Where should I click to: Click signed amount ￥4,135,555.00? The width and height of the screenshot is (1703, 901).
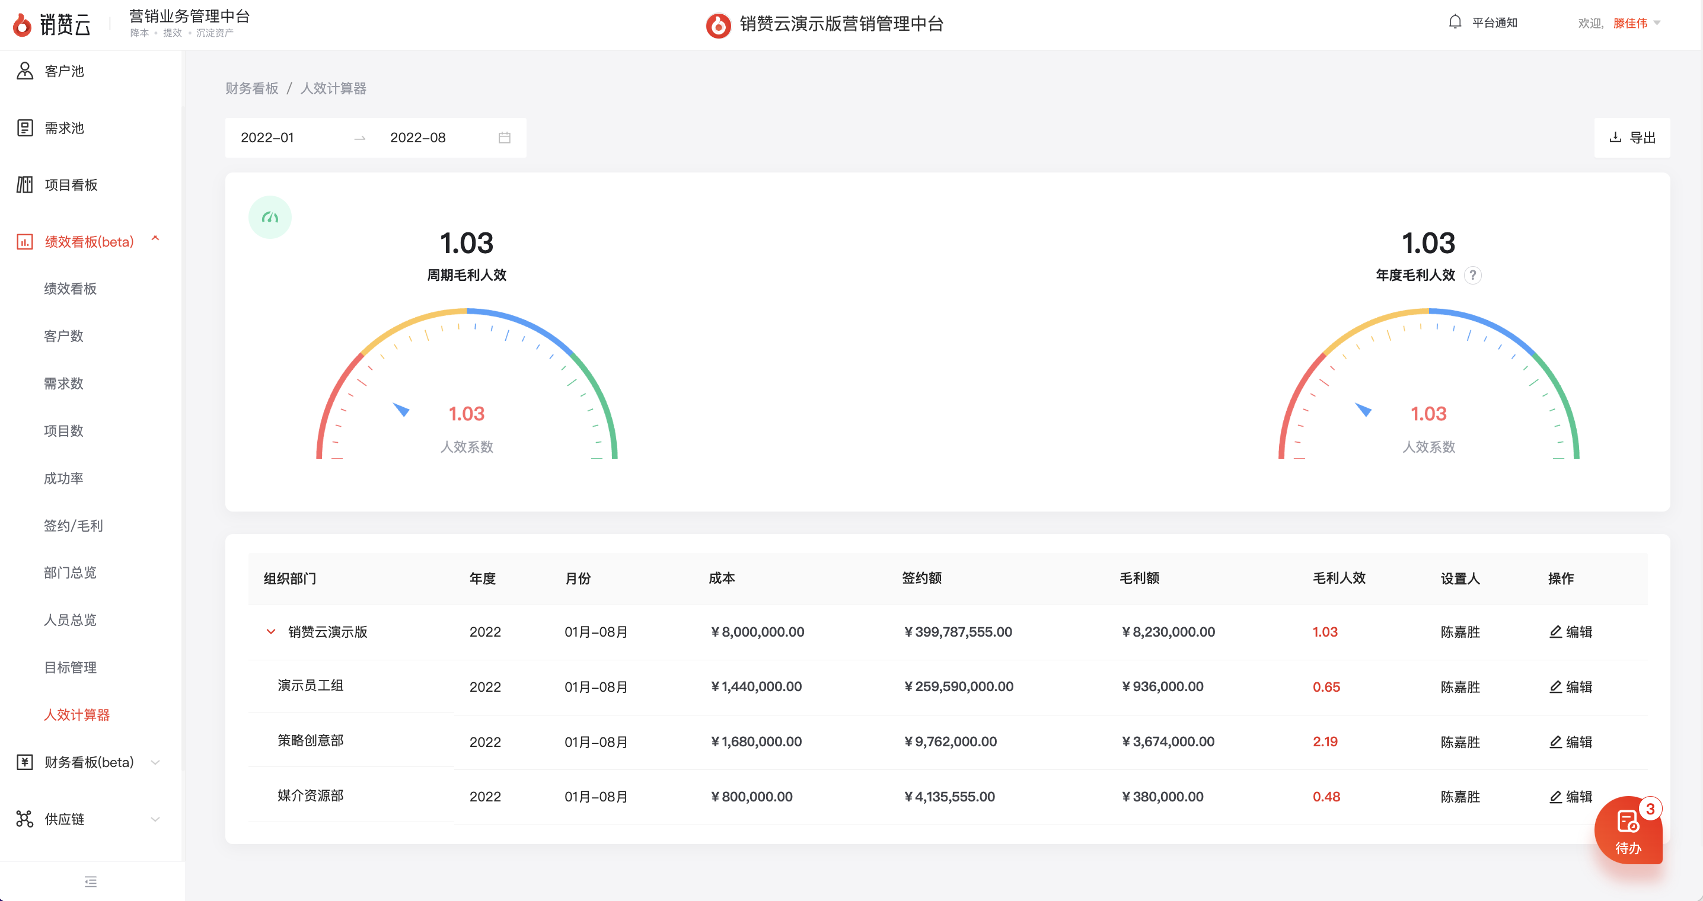pyautogui.click(x=948, y=797)
